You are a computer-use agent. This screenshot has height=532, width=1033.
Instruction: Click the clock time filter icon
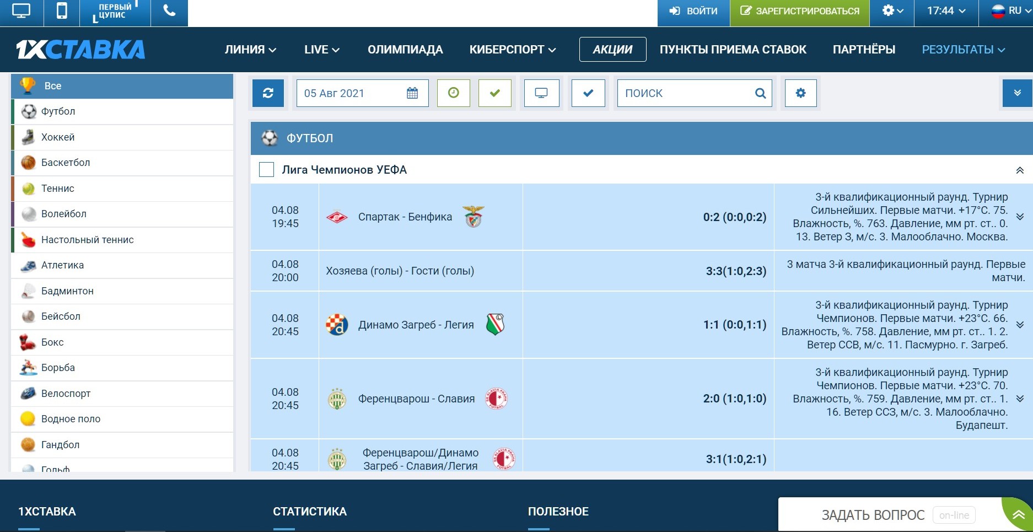click(454, 93)
